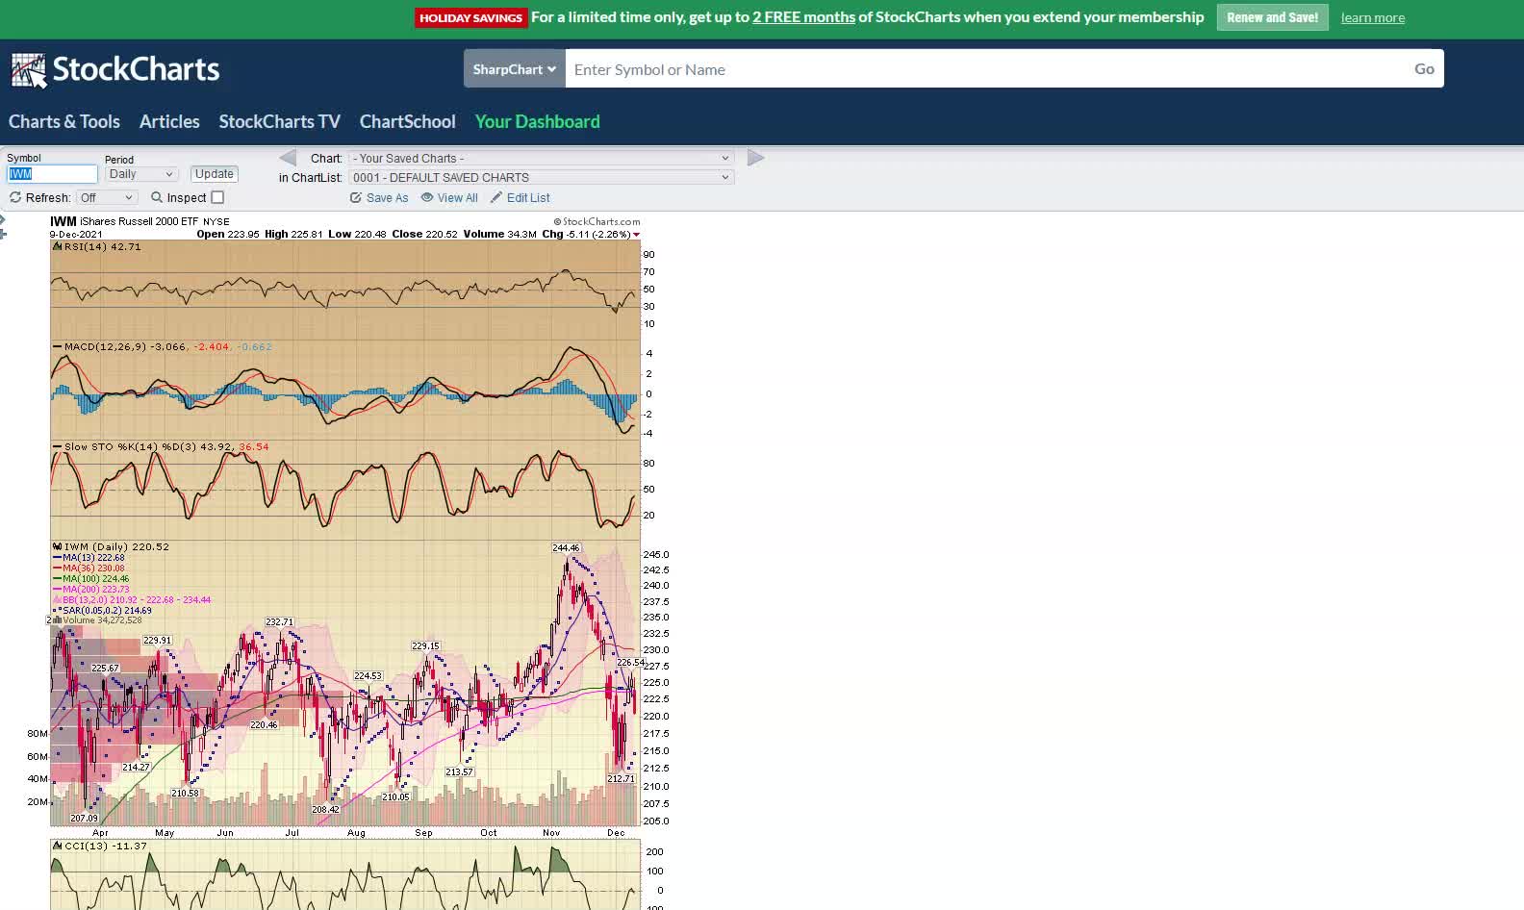Click the 229.15 September price label
The width and height of the screenshot is (1524, 910).
tap(425, 646)
